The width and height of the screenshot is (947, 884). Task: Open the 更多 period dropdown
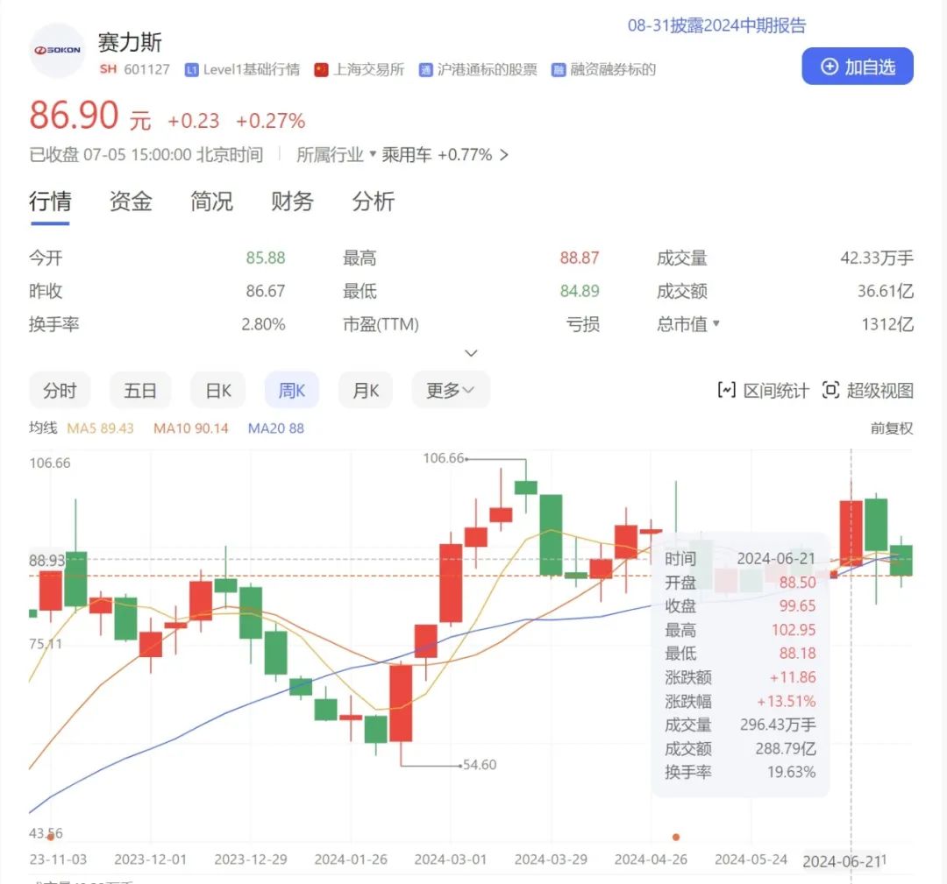[451, 391]
